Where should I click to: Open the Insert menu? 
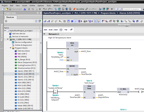point(25,6)
